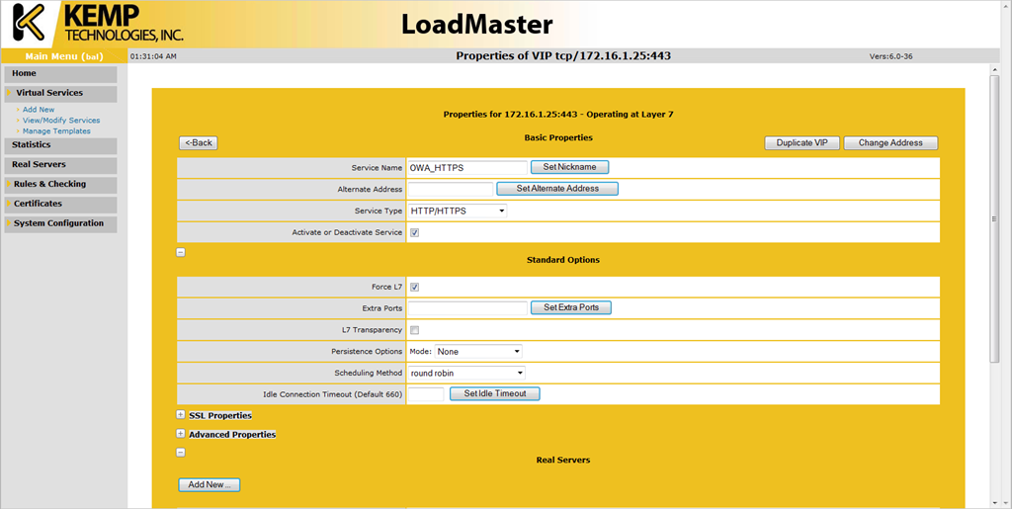This screenshot has width=1012, height=509.
Task: Focus the Extra Ports input field
Action: click(x=467, y=307)
